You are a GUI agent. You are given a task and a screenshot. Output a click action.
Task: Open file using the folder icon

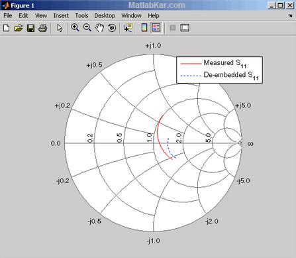tap(19, 28)
